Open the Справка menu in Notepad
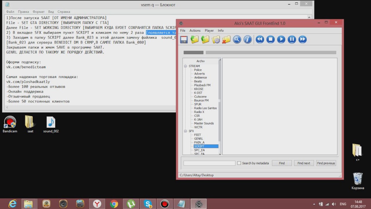Viewport: 371px width, 209px height. click(x=64, y=12)
